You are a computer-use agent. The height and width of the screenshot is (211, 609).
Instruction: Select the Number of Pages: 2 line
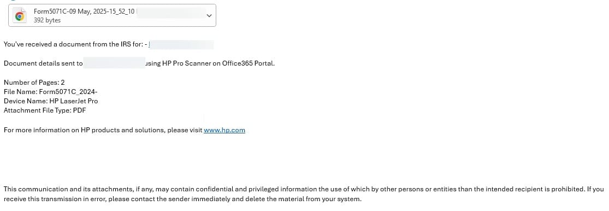34,83
